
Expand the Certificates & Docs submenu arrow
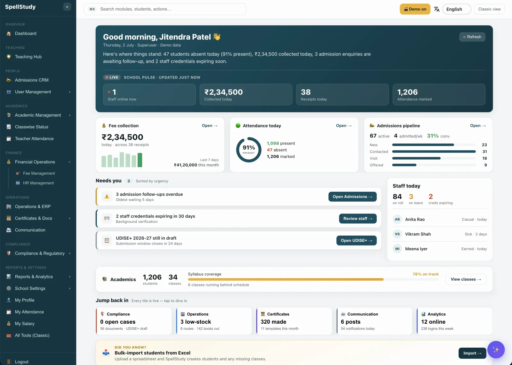pyautogui.click(x=69, y=218)
